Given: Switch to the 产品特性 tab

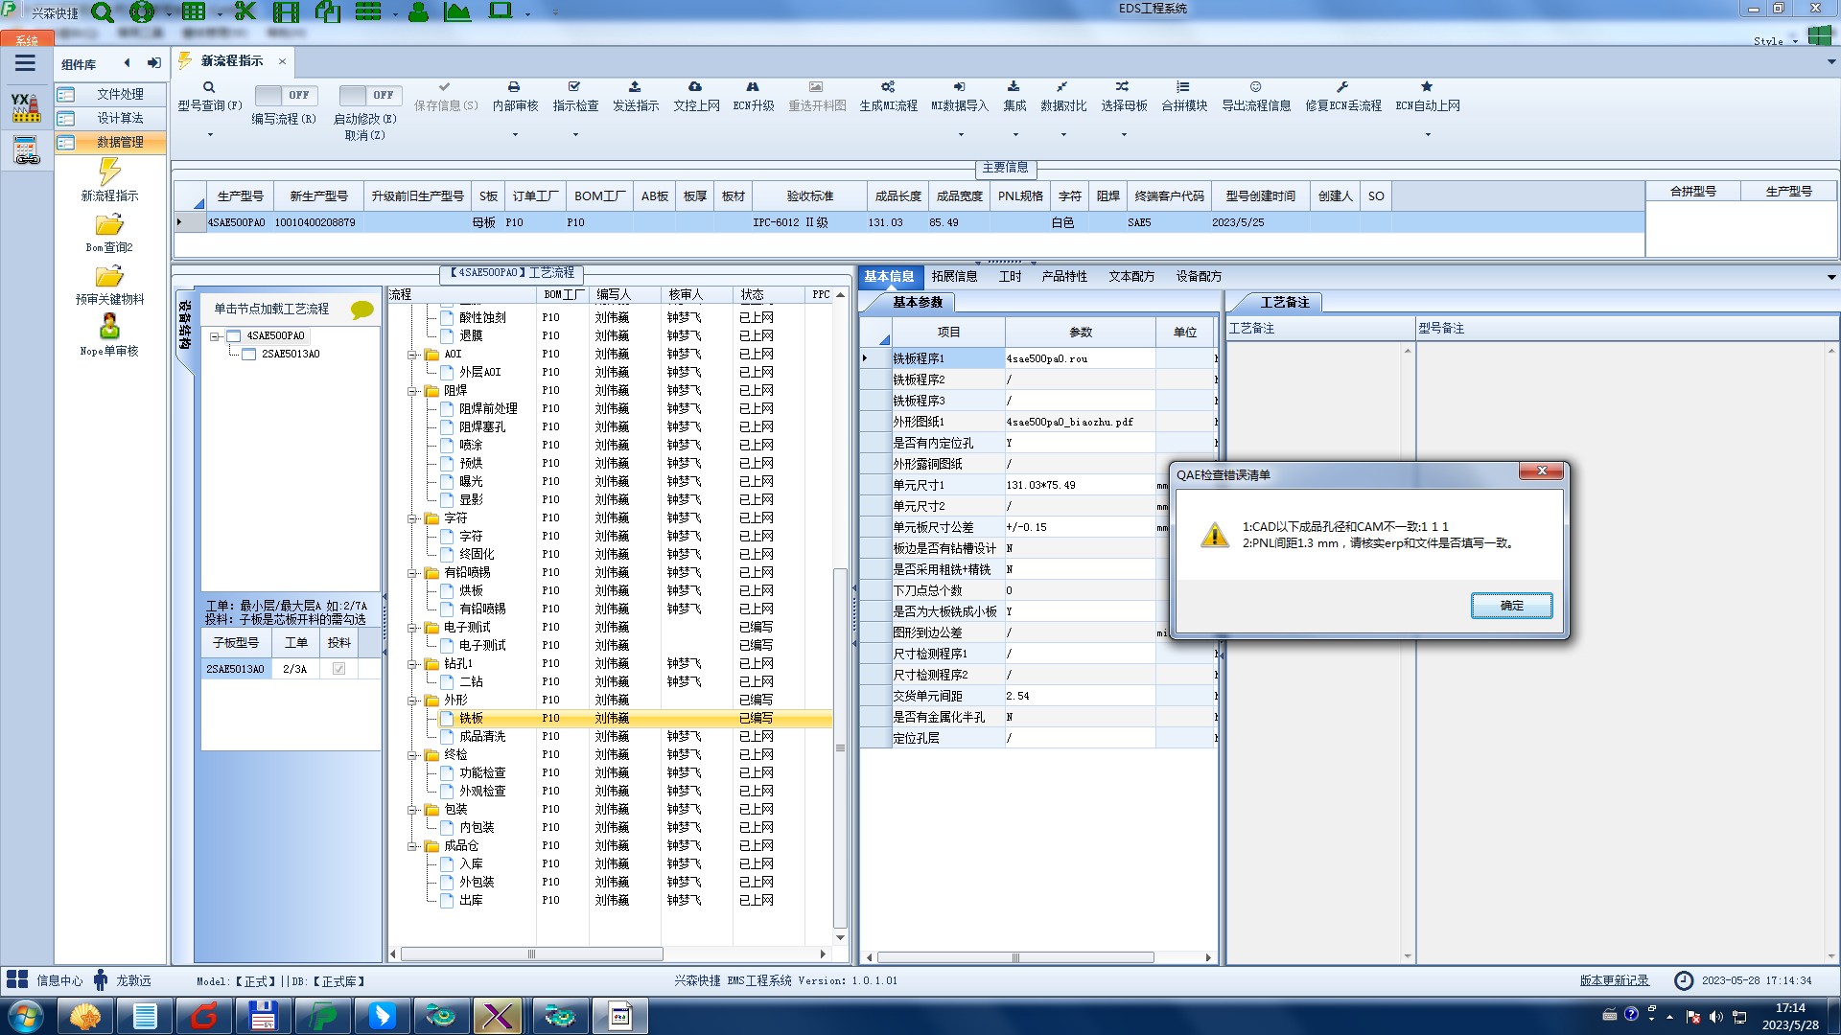Looking at the screenshot, I should click(1064, 276).
